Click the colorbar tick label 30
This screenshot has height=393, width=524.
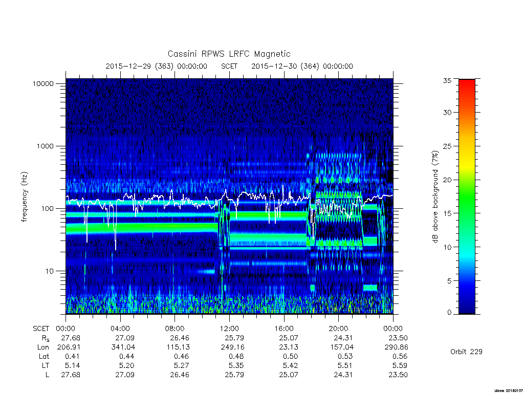[x=447, y=113]
